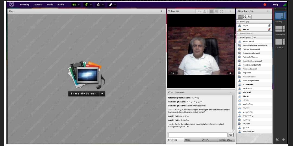Click the raise hand status icon
Screen dimensions: 293x146
[110, 5]
